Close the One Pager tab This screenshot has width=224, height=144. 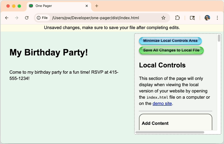pos(87,6)
